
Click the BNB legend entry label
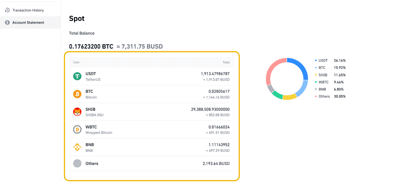[322, 89]
